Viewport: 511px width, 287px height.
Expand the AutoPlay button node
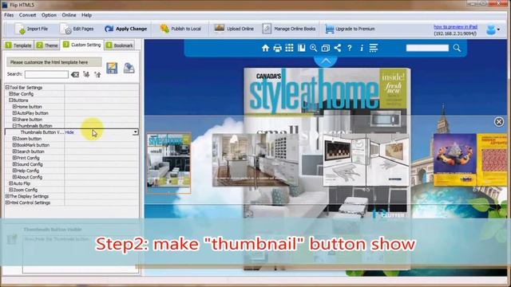[14, 113]
